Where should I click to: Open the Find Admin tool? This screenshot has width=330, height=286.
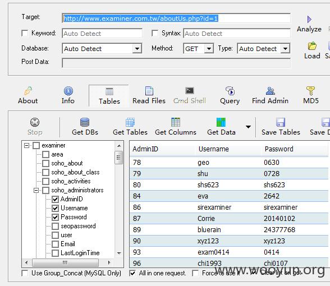pos(271,96)
